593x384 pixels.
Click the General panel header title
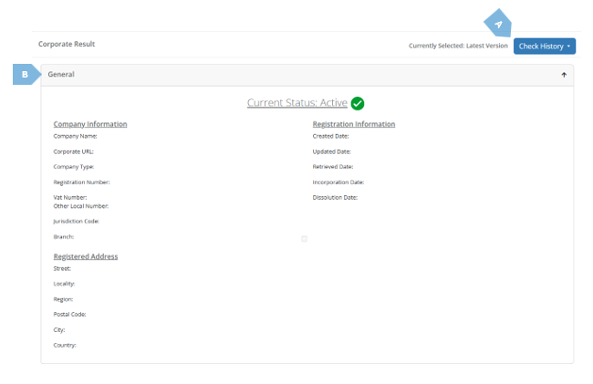point(61,75)
